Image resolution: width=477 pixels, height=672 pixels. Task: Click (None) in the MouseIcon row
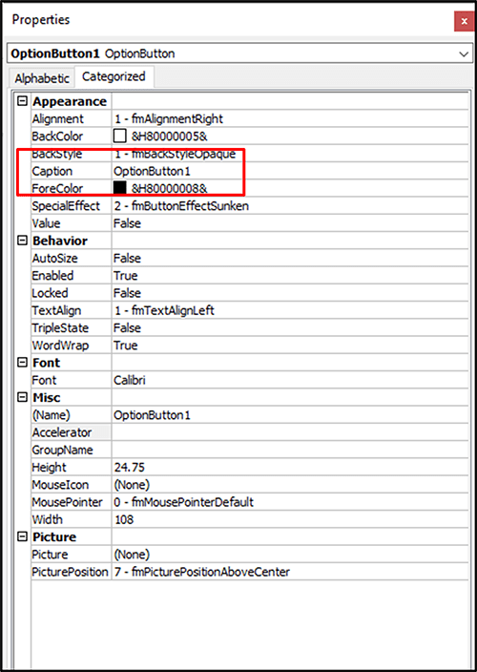pyautogui.click(x=132, y=485)
